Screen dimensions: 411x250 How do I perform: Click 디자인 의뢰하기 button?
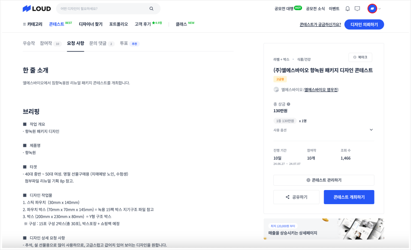click(364, 24)
